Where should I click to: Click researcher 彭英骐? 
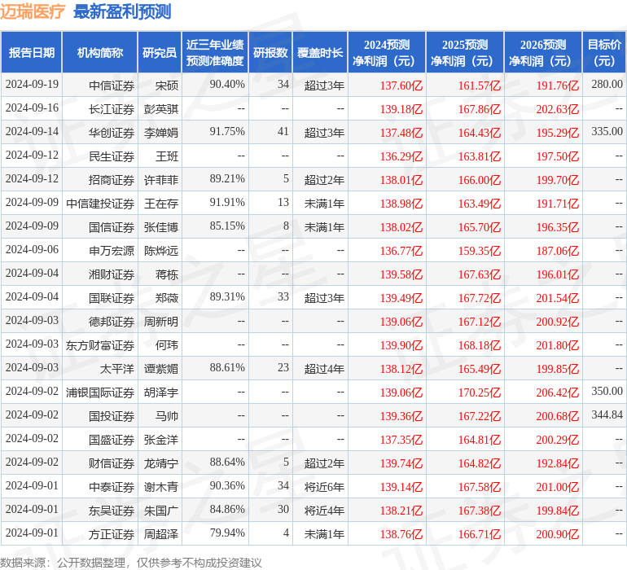161,109
